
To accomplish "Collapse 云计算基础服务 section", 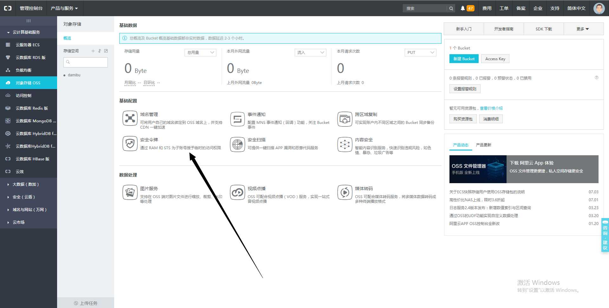I will tap(29, 32).
